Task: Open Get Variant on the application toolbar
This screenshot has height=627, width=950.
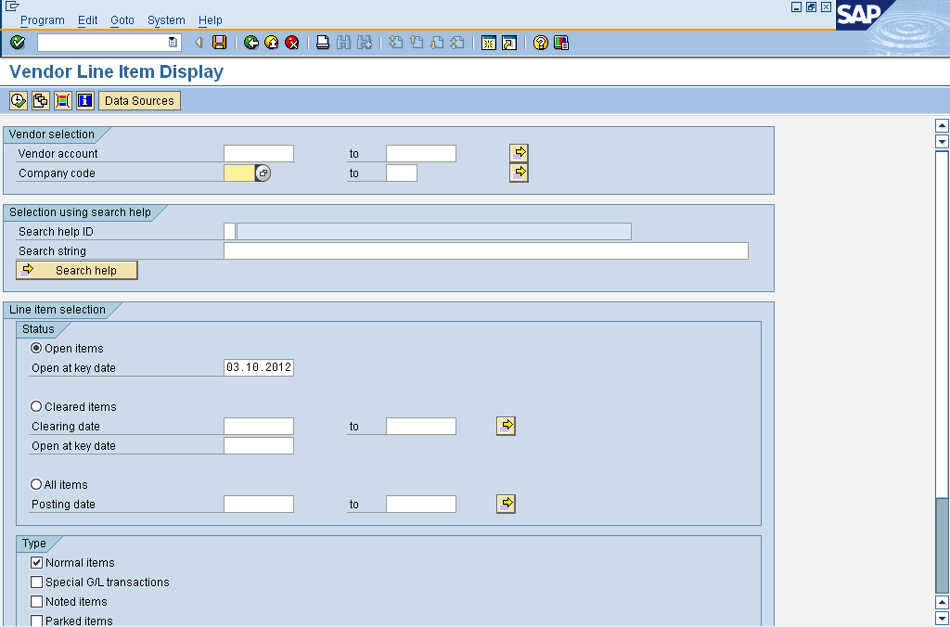Action: (39, 100)
